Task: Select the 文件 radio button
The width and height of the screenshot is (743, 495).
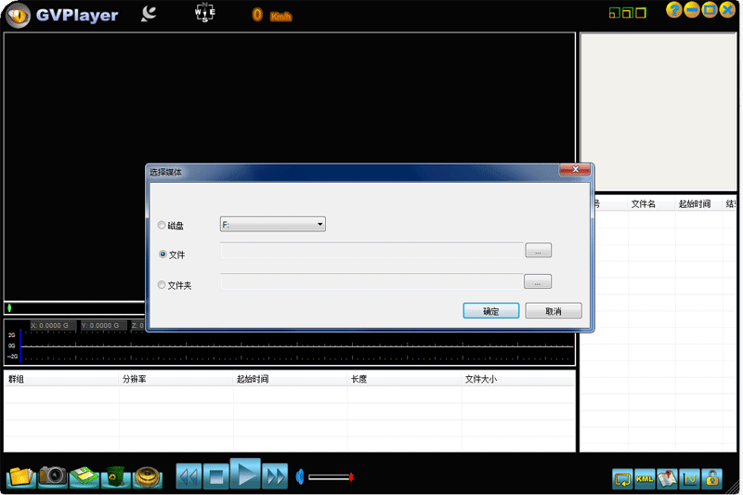Action: point(163,254)
